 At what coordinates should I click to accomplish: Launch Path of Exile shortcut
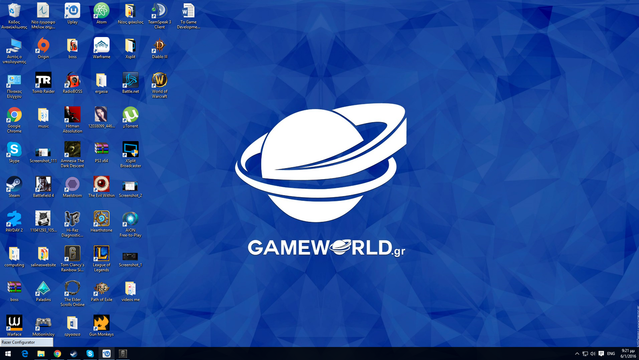coord(101,291)
